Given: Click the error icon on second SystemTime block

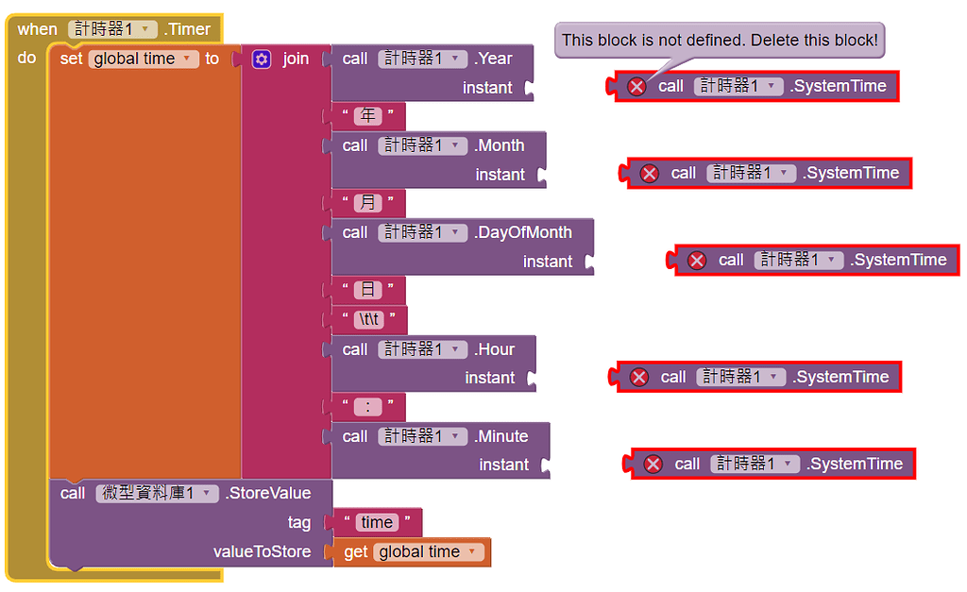Looking at the screenshot, I should (x=650, y=173).
